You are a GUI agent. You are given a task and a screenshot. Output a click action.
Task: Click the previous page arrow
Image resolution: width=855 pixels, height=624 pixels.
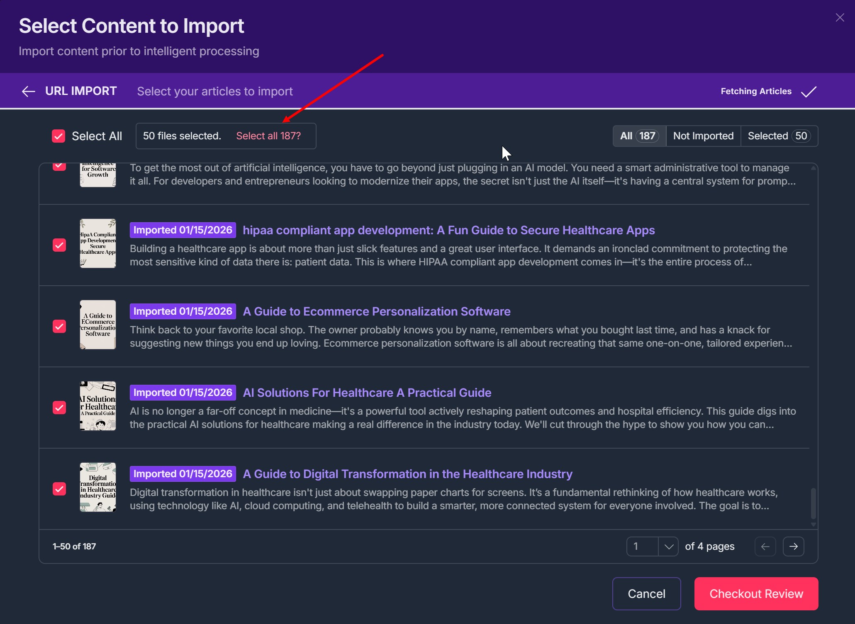click(765, 546)
